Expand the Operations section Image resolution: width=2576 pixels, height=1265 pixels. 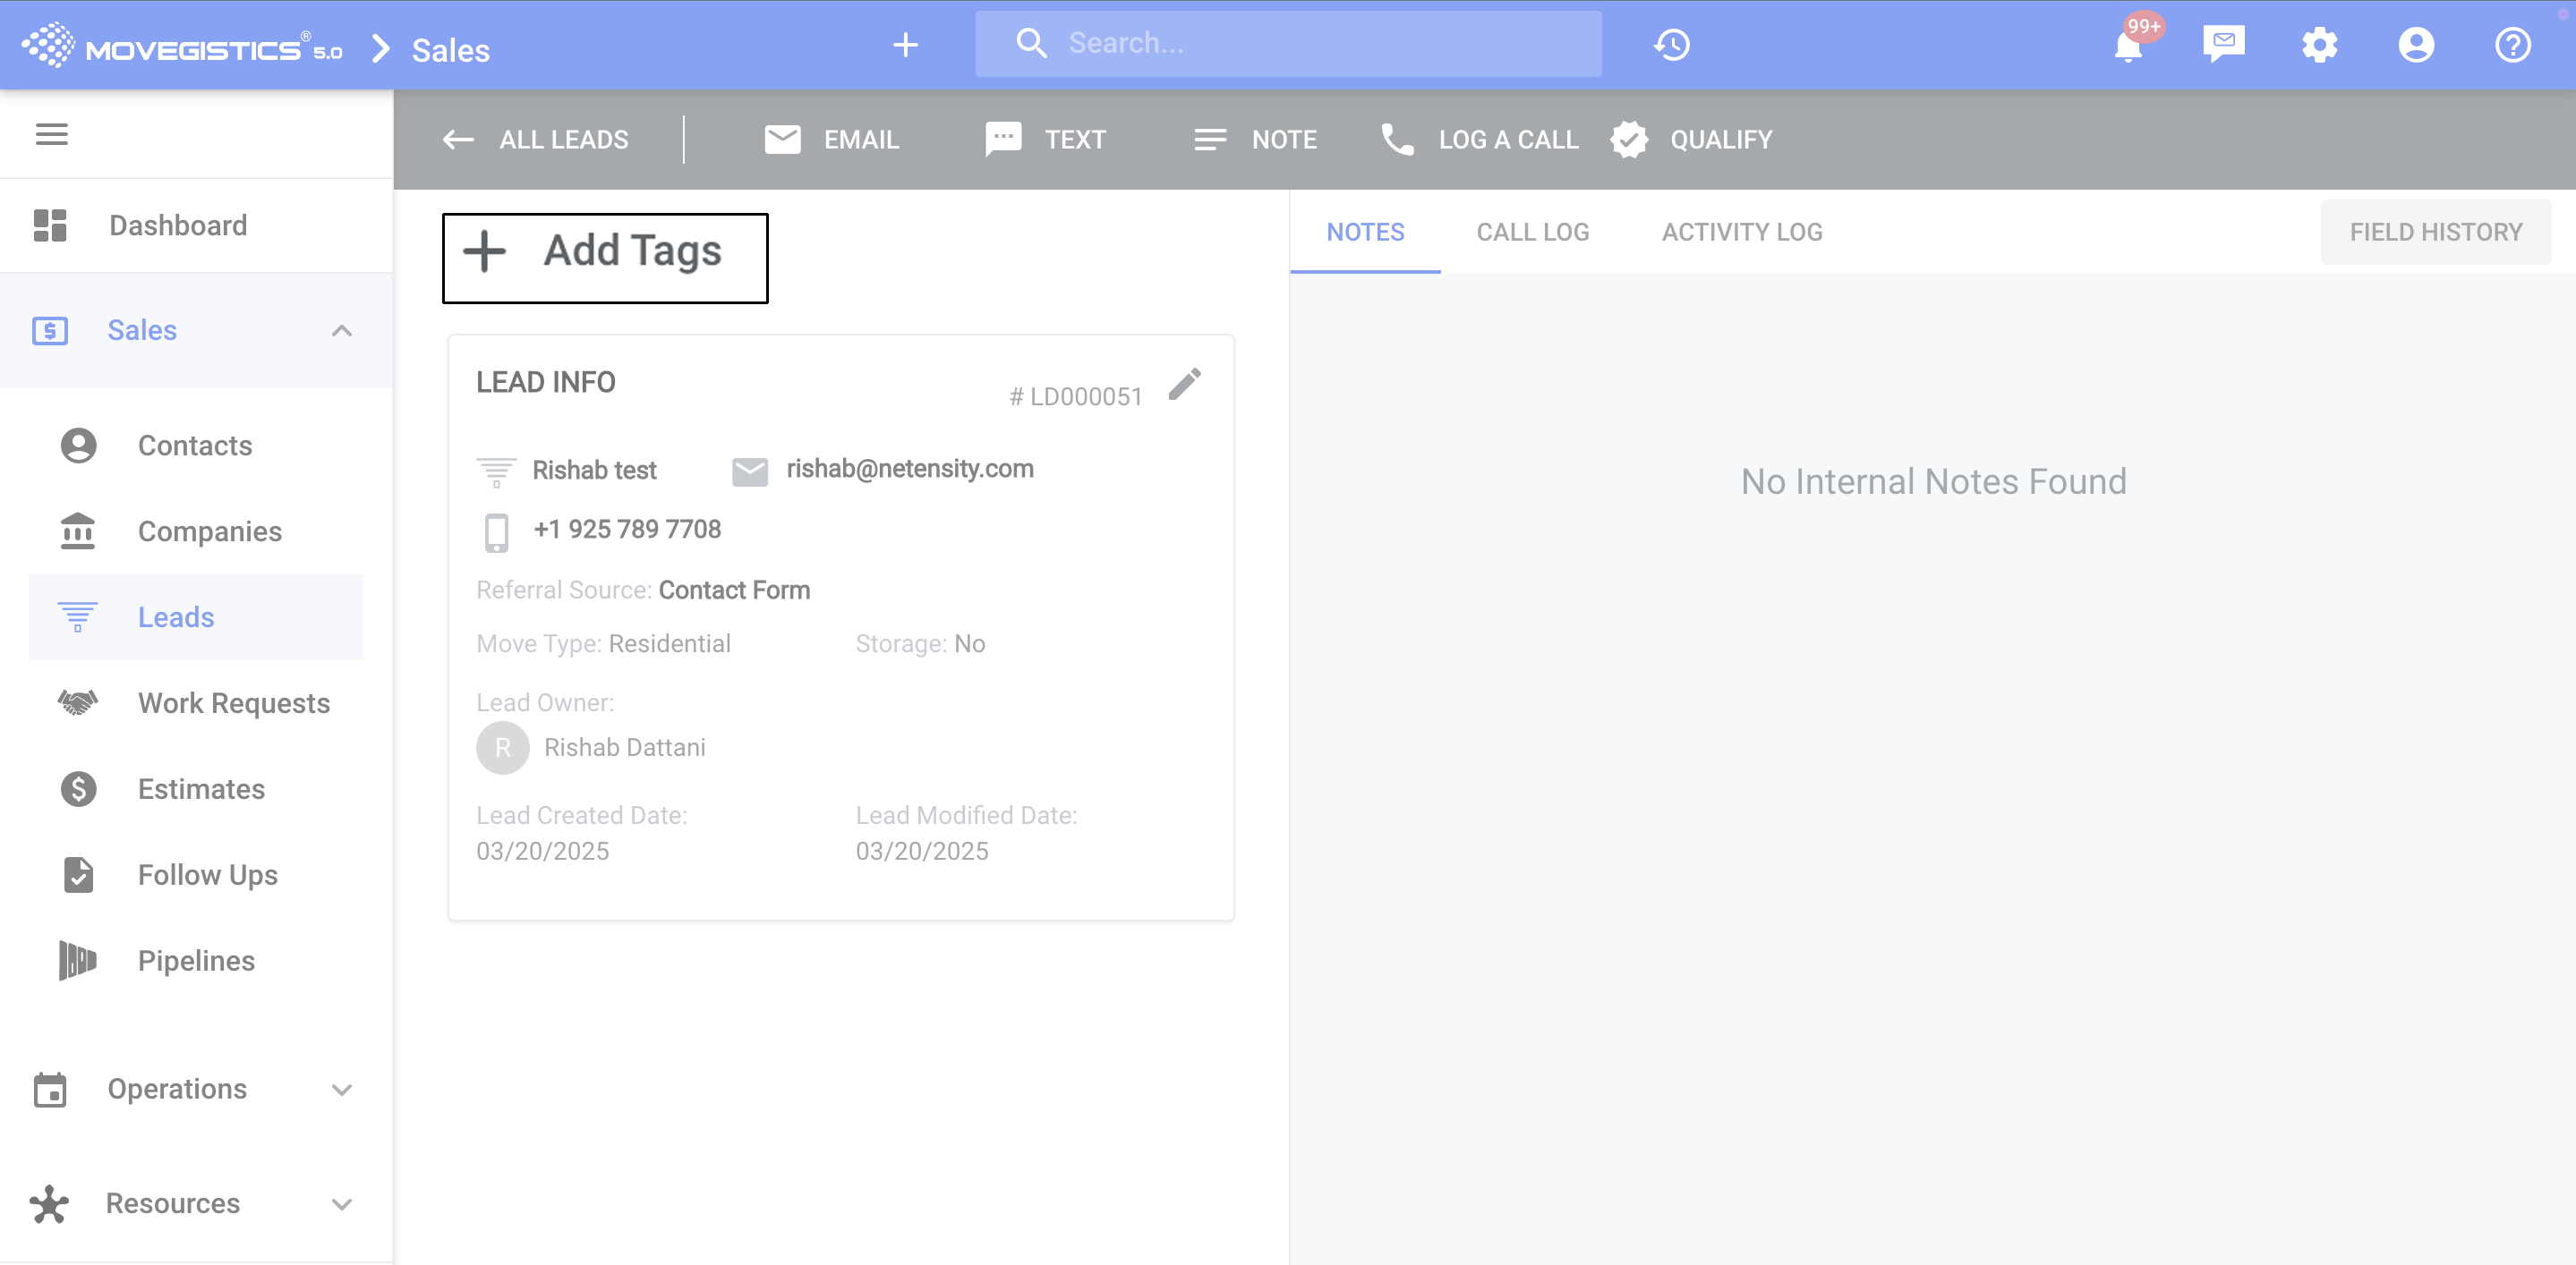point(342,1089)
